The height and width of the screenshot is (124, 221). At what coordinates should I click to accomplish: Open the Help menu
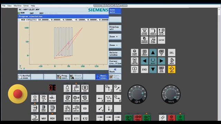coord(33,6)
